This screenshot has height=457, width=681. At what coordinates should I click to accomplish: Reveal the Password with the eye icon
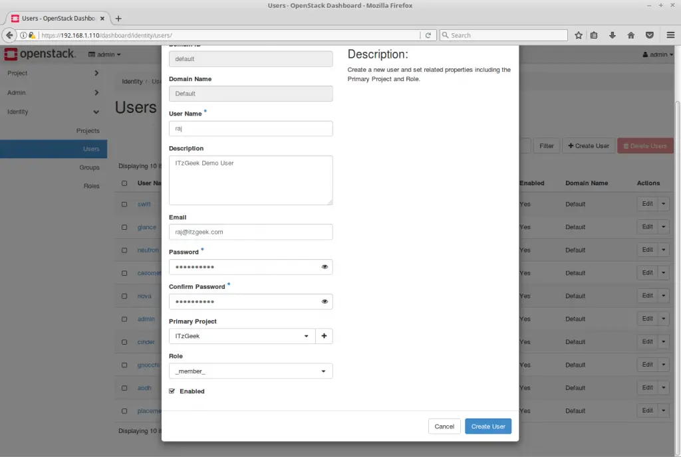point(325,266)
